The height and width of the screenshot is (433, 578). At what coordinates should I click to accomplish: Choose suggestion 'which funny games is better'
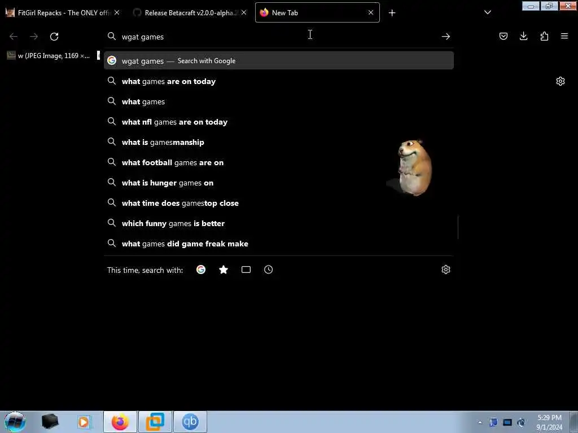pyautogui.click(x=279, y=223)
